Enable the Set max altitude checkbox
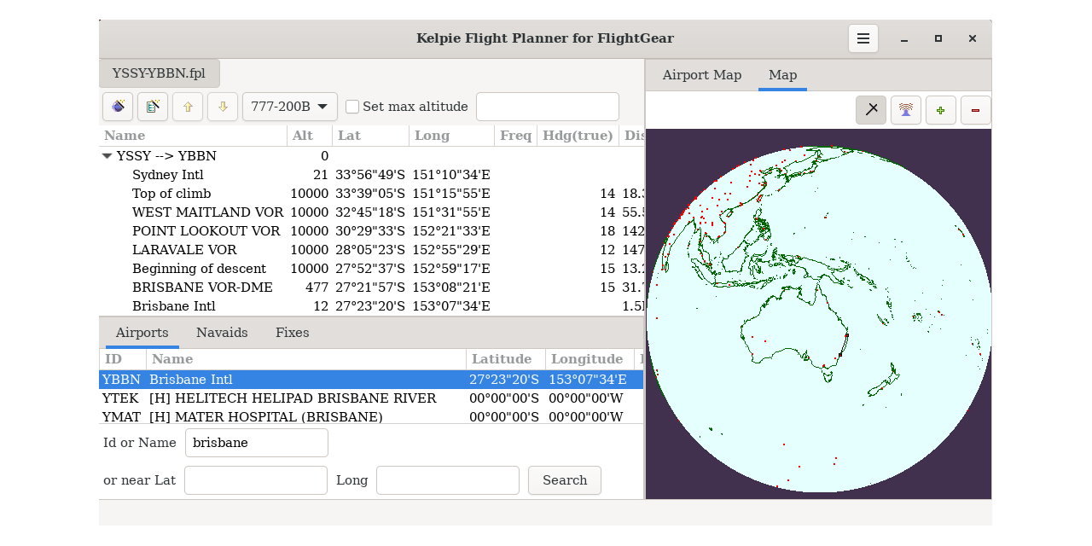This screenshot has height=546, width=1092. (352, 107)
